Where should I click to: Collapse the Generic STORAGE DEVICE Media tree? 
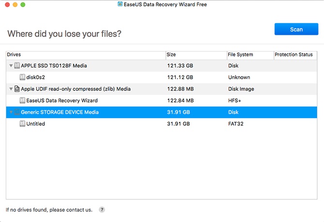[11, 112]
